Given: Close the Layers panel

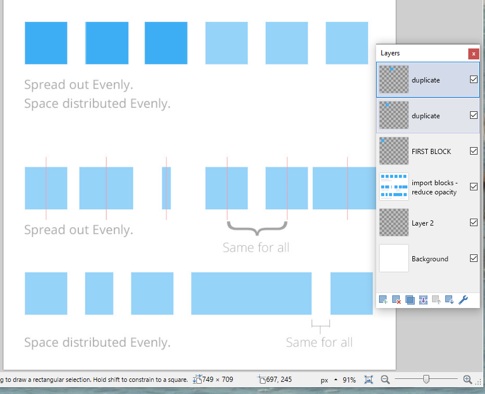Looking at the screenshot, I should (473, 54).
